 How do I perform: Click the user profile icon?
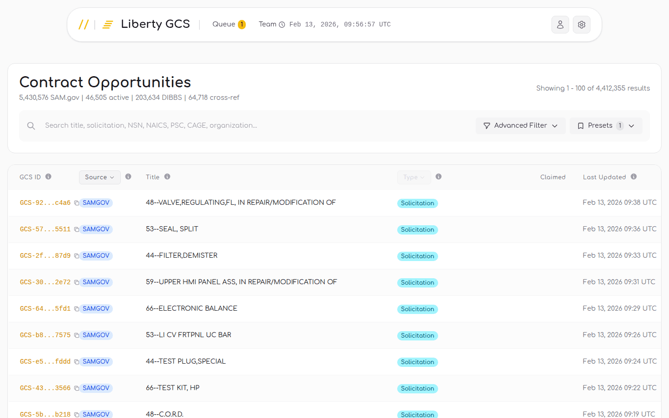(x=560, y=24)
